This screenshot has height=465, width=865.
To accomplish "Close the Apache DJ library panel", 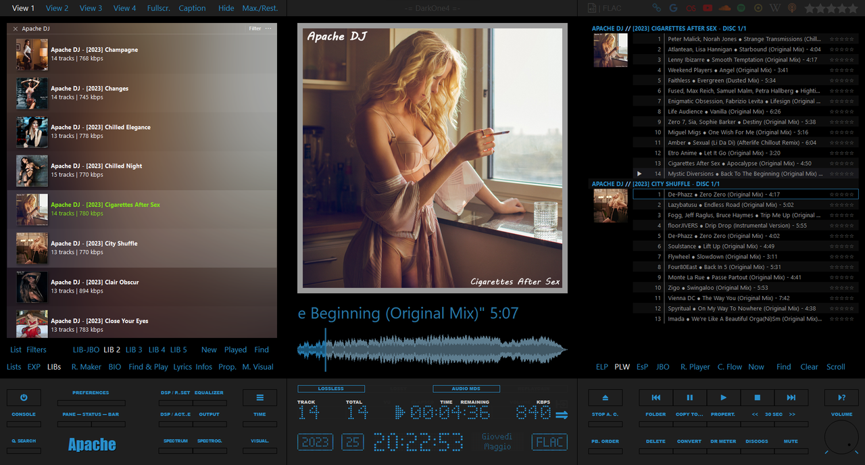I will coord(16,29).
